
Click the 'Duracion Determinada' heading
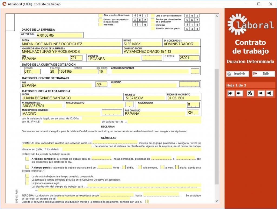250,62
